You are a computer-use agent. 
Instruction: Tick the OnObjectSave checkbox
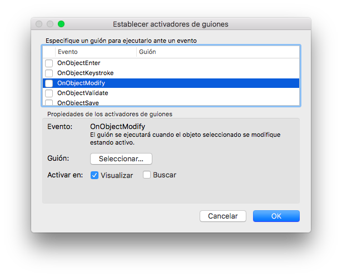[x=49, y=102]
